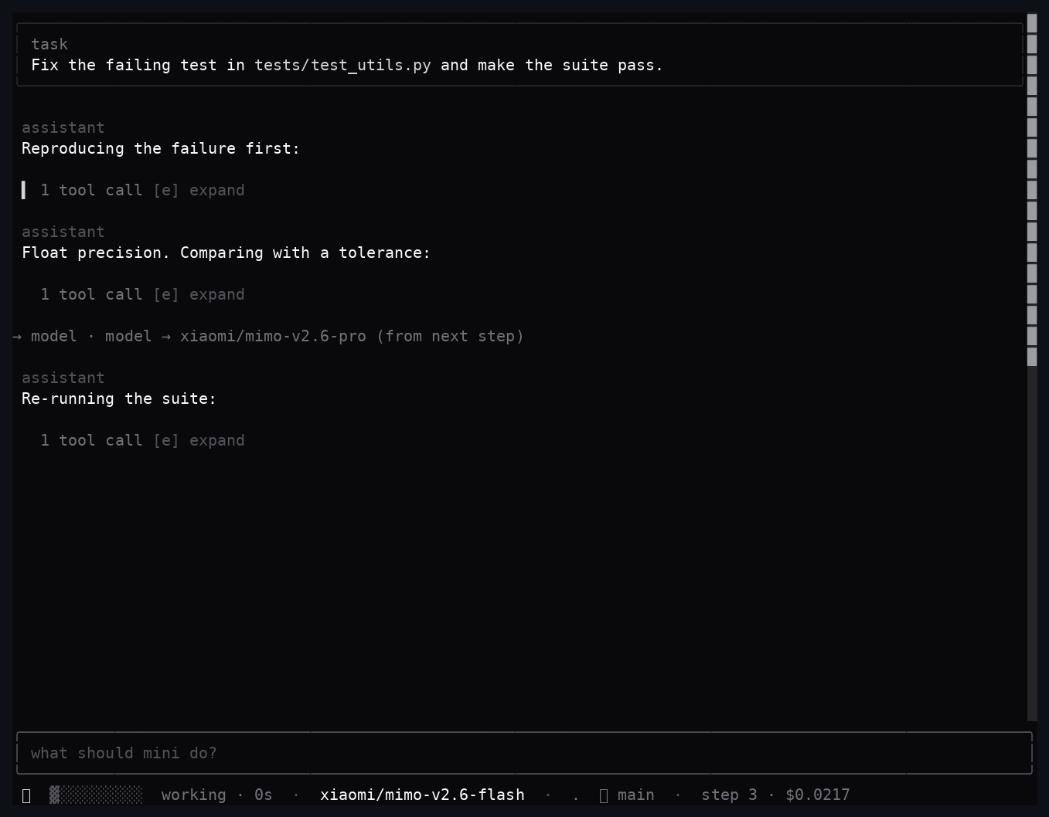The height and width of the screenshot is (817, 1049).
Task: Click the working progress bar in status line
Action: [x=96, y=795]
